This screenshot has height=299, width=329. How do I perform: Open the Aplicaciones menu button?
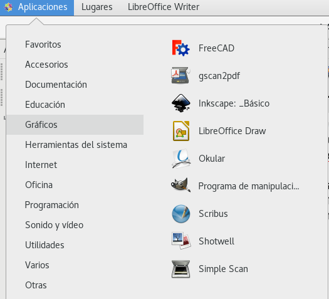[x=37, y=8]
